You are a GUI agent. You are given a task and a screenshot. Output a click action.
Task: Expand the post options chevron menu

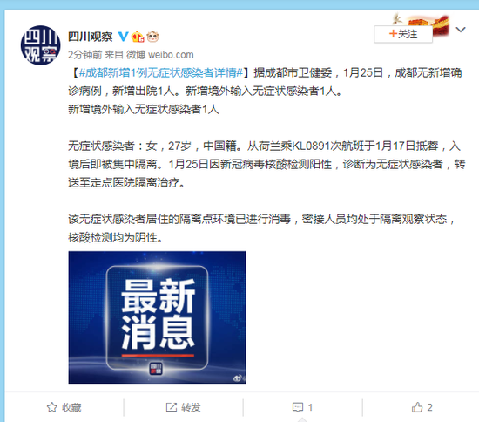tap(461, 30)
